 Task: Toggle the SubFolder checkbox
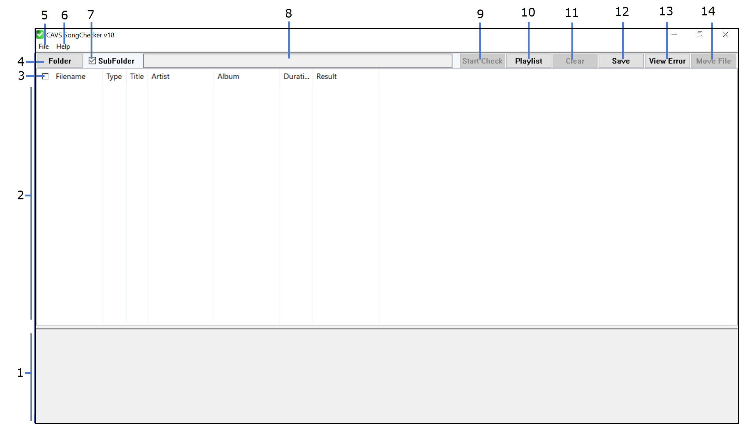coord(92,61)
